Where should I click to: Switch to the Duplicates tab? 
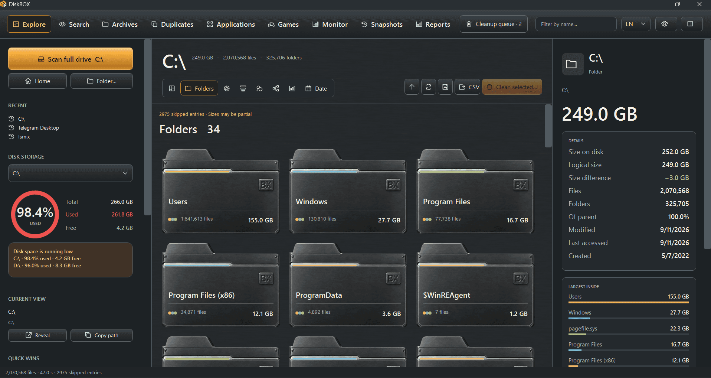click(172, 24)
